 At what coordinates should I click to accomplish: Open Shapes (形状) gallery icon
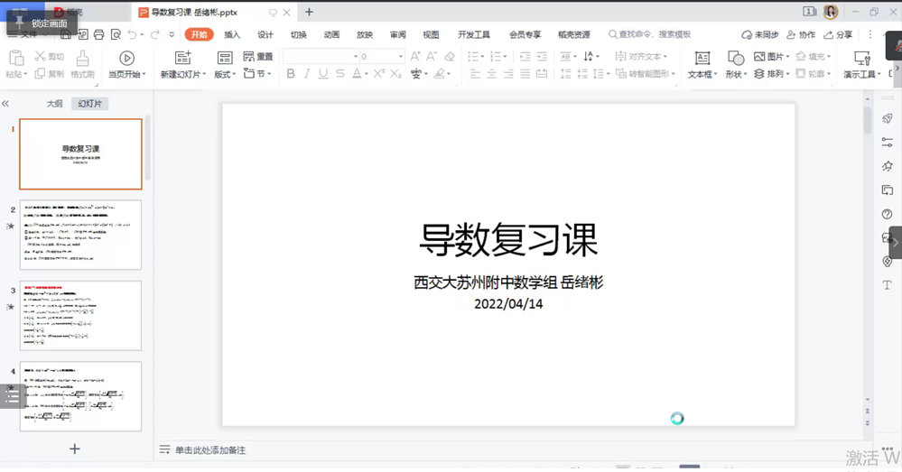(735, 58)
